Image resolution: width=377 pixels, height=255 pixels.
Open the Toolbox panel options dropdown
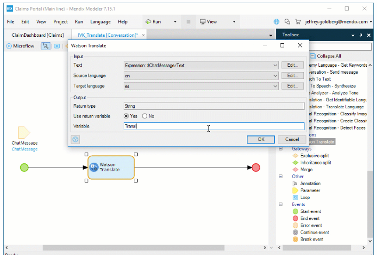pyautogui.click(x=353, y=35)
